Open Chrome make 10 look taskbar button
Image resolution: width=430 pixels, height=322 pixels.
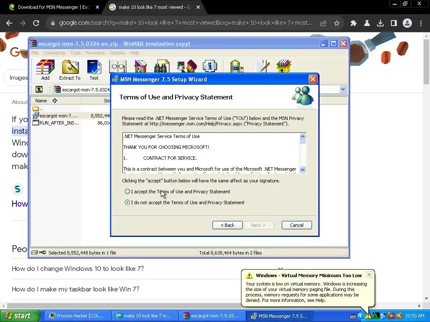click(144, 316)
